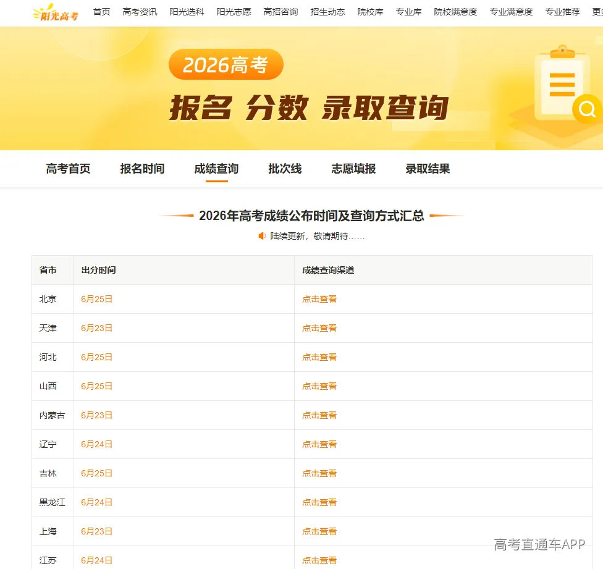Click the speaker announcement icon
603x569 pixels.
coord(262,236)
